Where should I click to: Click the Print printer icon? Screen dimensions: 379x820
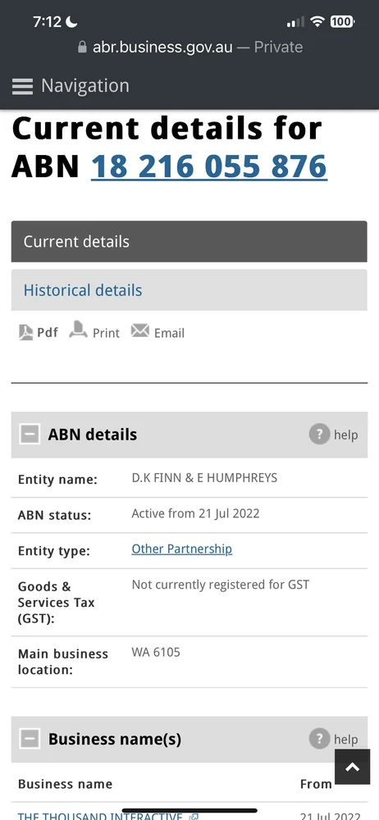click(x=78, y=330)
